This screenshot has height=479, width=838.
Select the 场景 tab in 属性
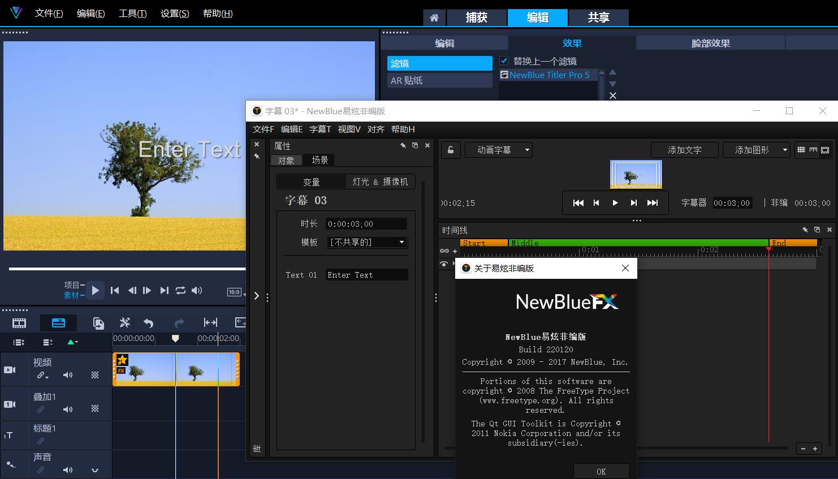(319, 160)
